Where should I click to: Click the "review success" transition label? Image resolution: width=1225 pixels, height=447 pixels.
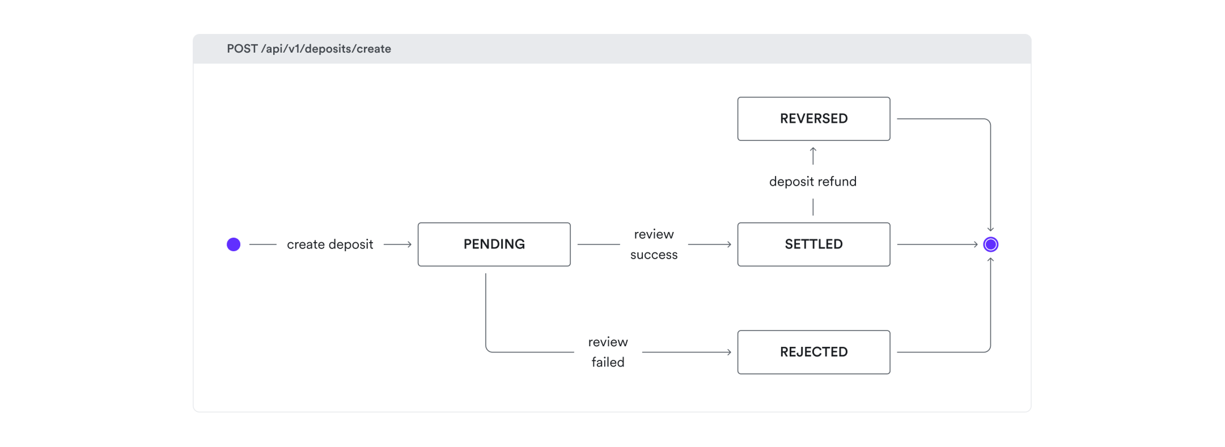(x=654, y=244)
